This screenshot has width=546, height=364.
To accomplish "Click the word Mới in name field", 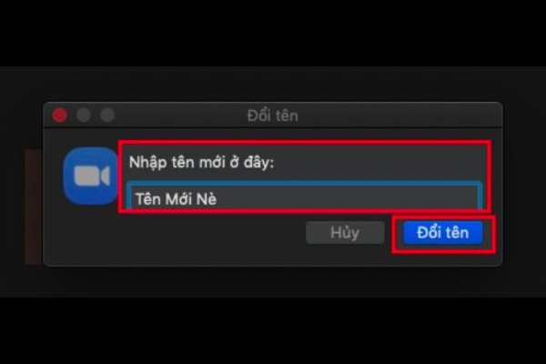I will 178,199.
